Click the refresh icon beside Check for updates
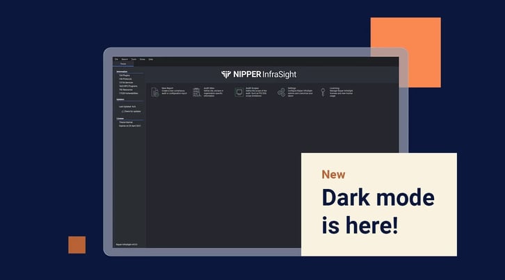 click(122, 111)
